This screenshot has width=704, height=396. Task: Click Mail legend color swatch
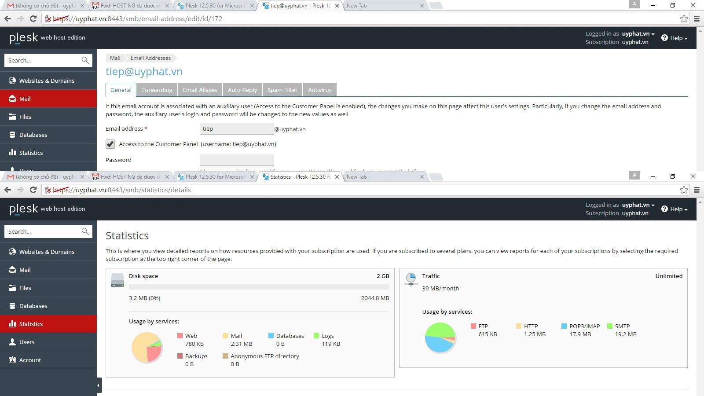pos(225,336)
